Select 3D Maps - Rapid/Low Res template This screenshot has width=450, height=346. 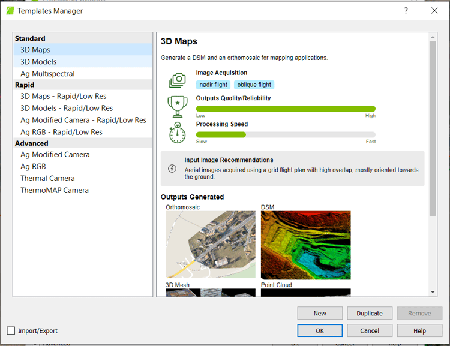(x=63, y=96)
